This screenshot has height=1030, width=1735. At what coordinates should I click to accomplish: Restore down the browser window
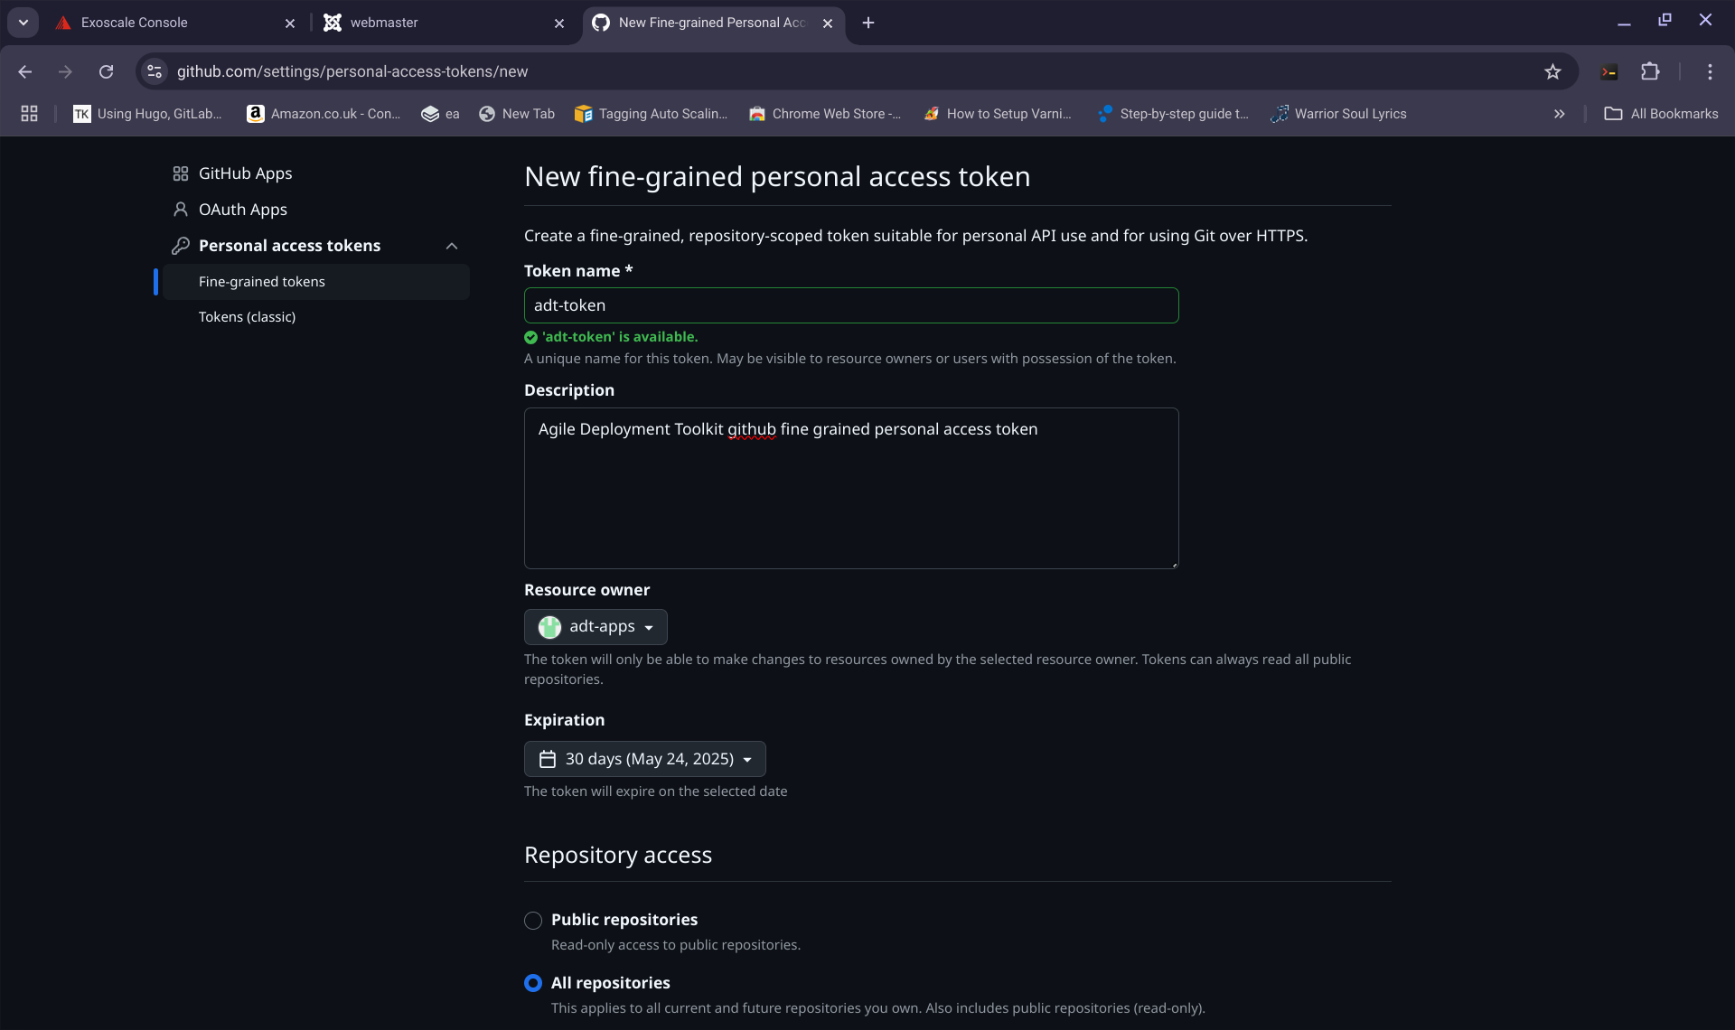pos(1665,21)
